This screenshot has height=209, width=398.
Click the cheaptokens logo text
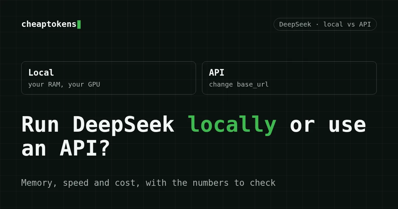tap(49, 24)
